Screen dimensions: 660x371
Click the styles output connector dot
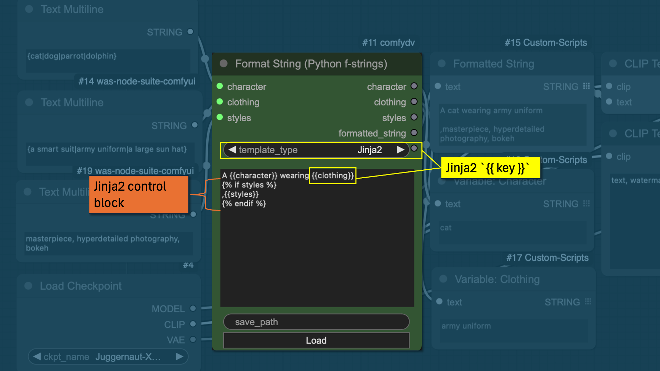[x=415, y=118]
